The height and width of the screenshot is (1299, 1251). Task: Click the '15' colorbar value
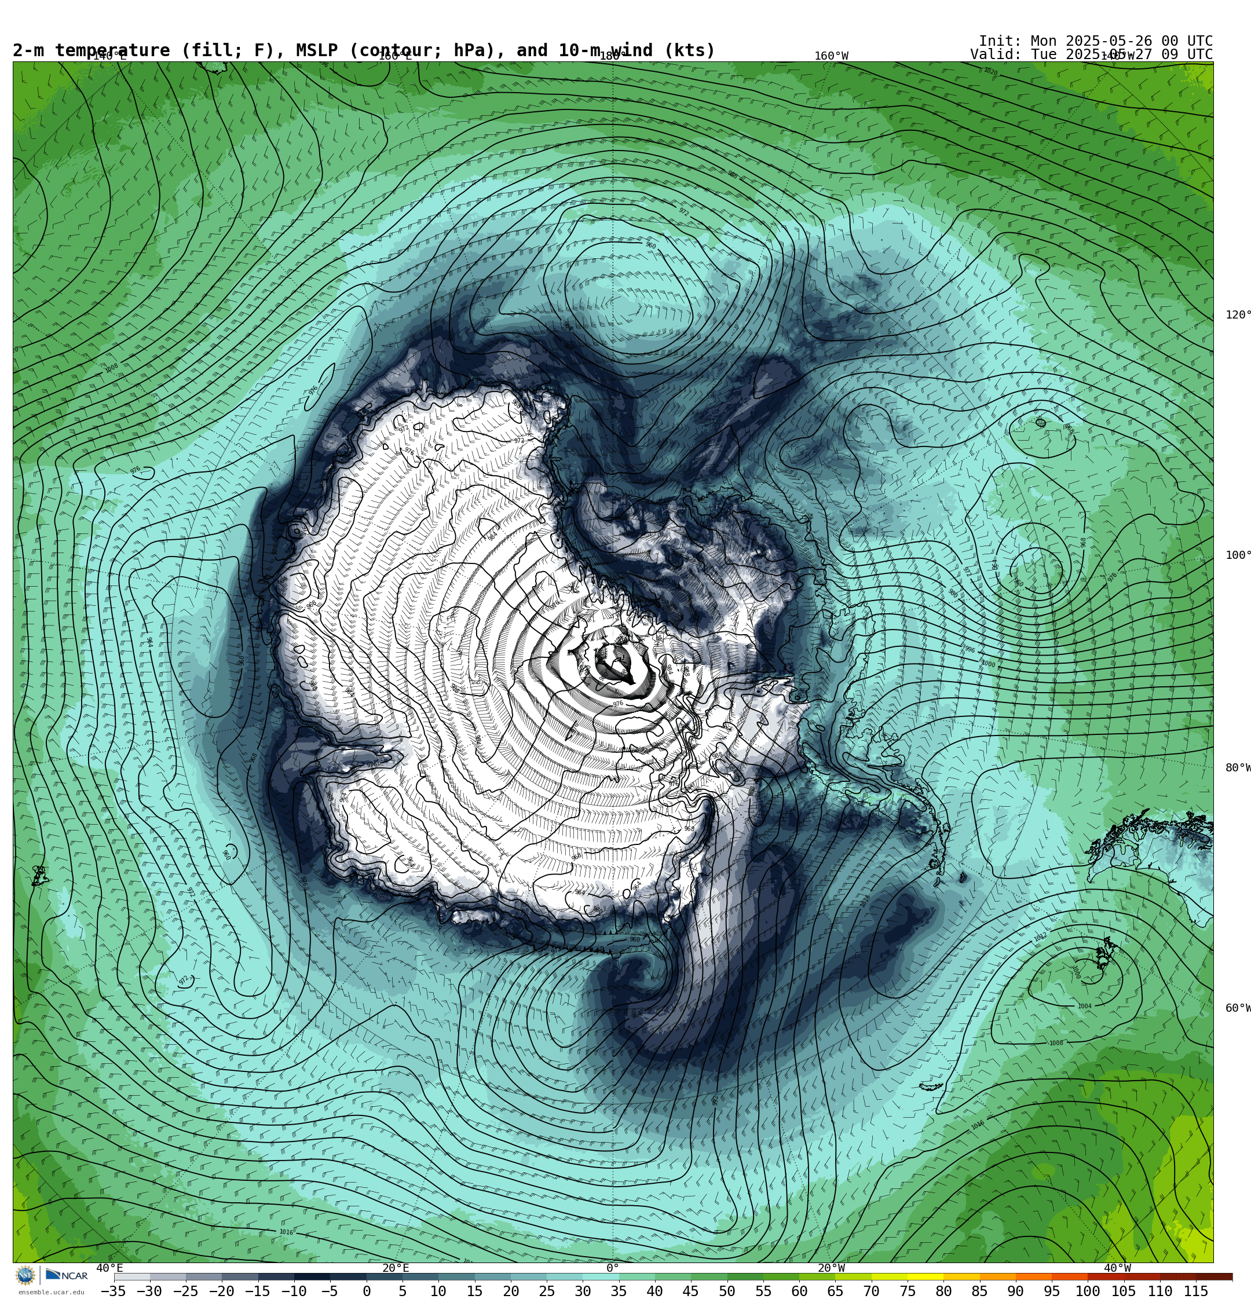(475, 1291)
